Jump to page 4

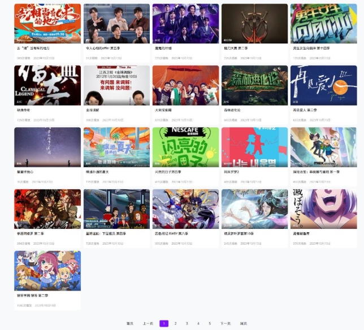click(x=198, y=324)
